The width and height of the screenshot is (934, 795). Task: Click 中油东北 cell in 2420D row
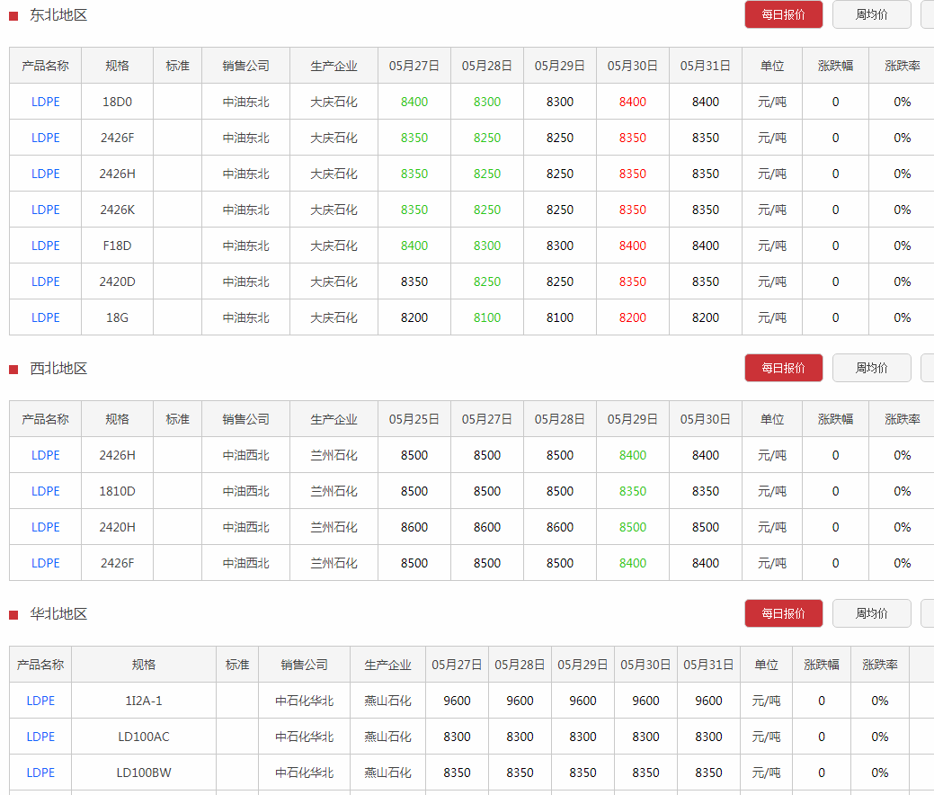pyautogui.click(x=245, y=281)
